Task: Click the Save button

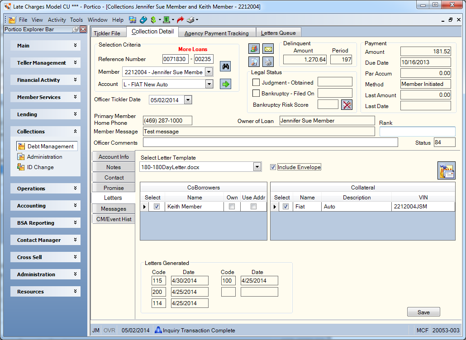Action: pyautogui.click(x=423, y=312)
